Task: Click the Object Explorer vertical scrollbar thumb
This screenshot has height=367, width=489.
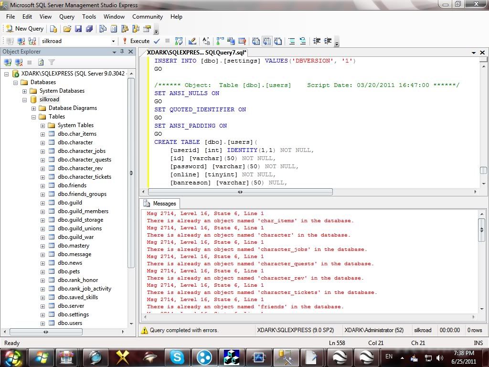Action: coord(131,173)
